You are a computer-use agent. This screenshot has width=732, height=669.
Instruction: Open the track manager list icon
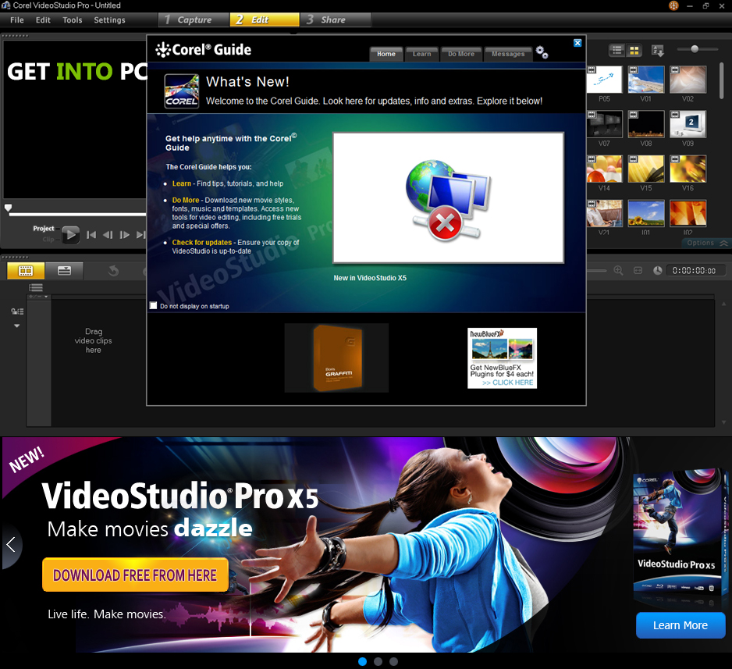point(36,287)
